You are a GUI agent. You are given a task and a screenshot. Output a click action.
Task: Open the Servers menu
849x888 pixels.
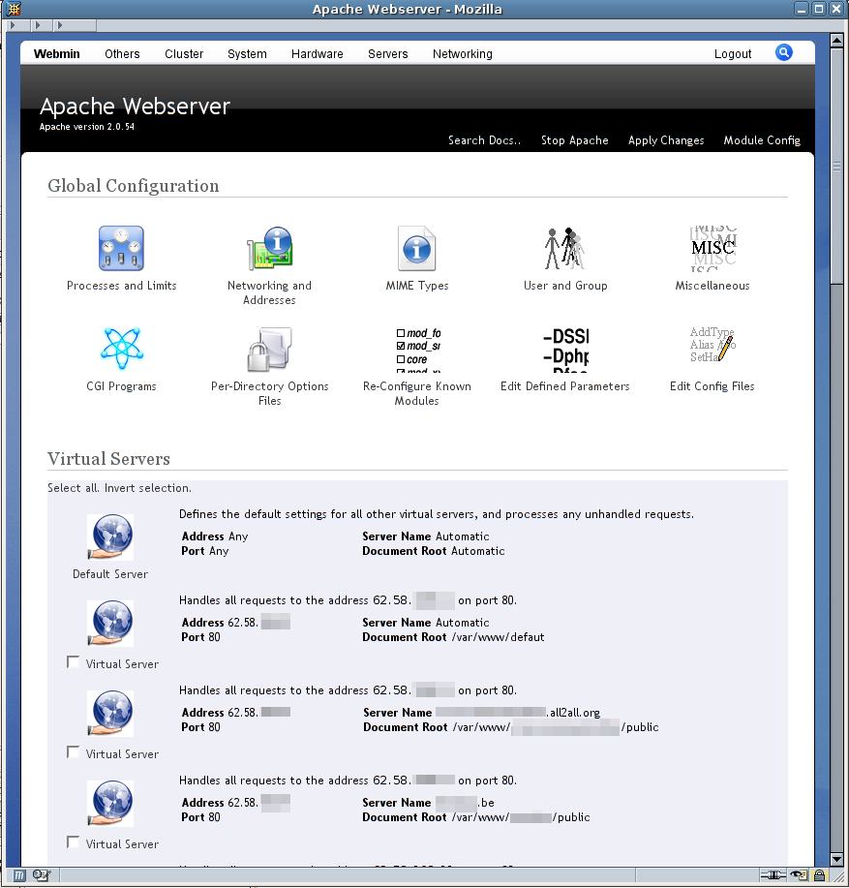387,54
